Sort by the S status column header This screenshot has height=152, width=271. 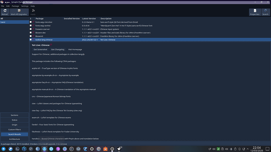click(31, 19)
